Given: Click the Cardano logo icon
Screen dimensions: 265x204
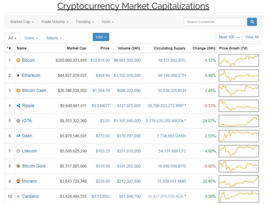Looking at the screenshot, I should (19, 197).
